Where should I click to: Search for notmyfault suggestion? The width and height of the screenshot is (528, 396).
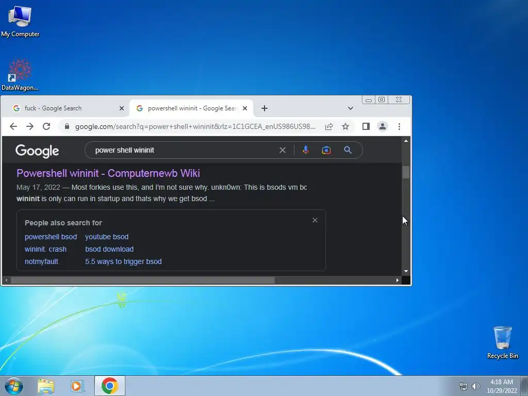(x=41, y=261)
